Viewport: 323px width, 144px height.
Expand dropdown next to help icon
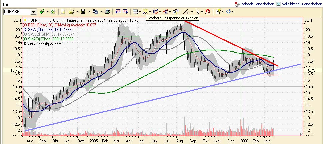(222, 12)
